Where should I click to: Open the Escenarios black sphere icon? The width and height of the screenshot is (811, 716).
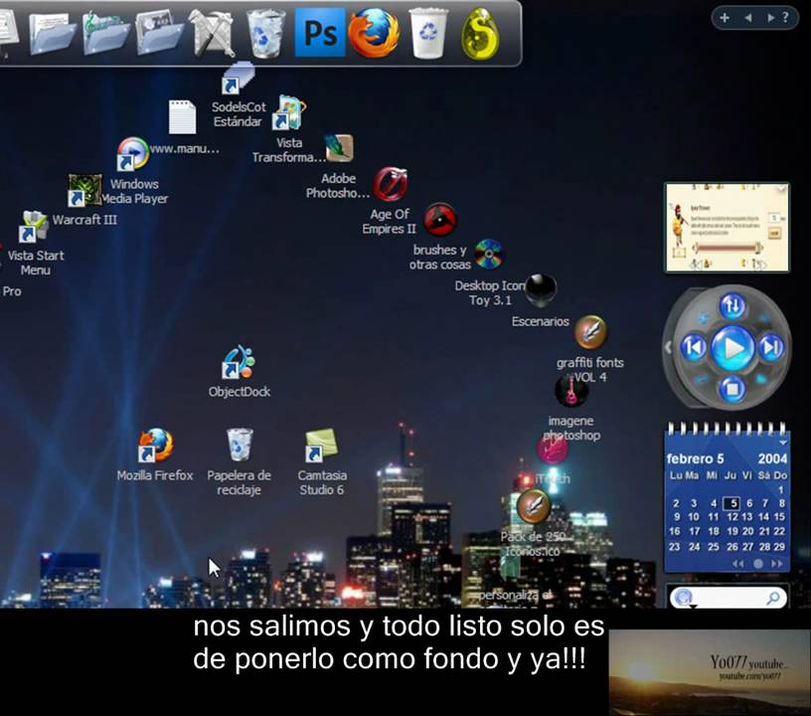coord(541,289)
